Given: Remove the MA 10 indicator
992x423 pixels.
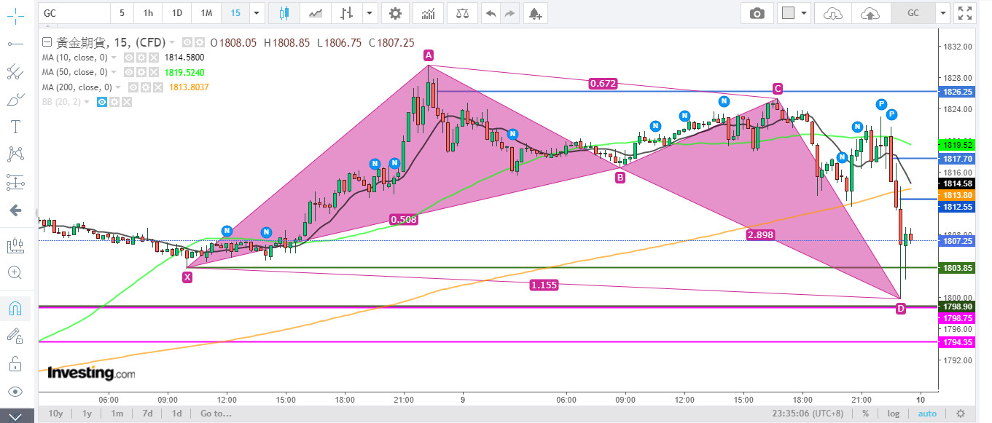Looking at the screenshot, I should (x=153, y=57).
